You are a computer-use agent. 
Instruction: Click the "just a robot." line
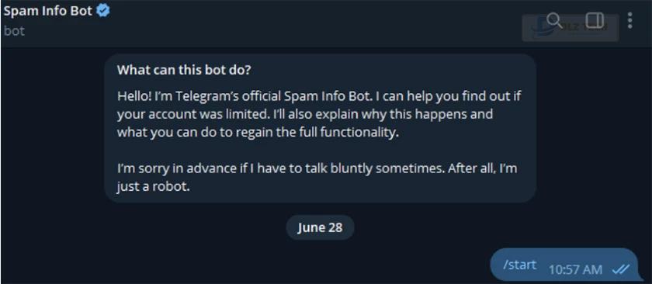point(154,187)
